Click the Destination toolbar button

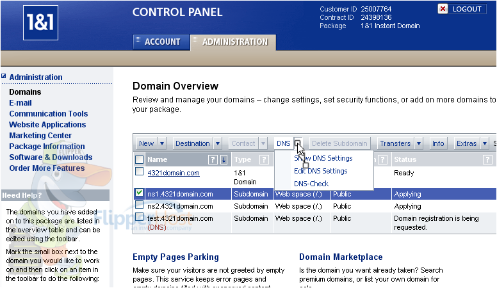(x=193, y=143)
